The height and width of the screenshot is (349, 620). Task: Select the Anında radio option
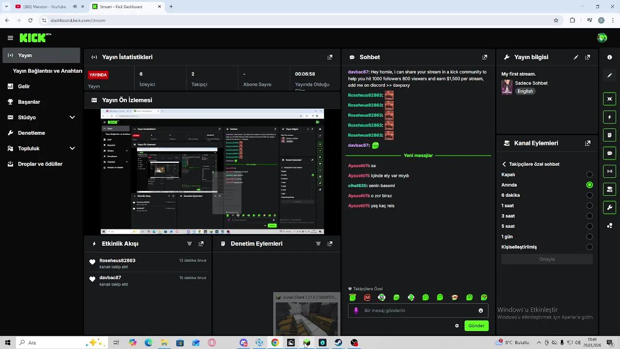[x=589, y=185]
